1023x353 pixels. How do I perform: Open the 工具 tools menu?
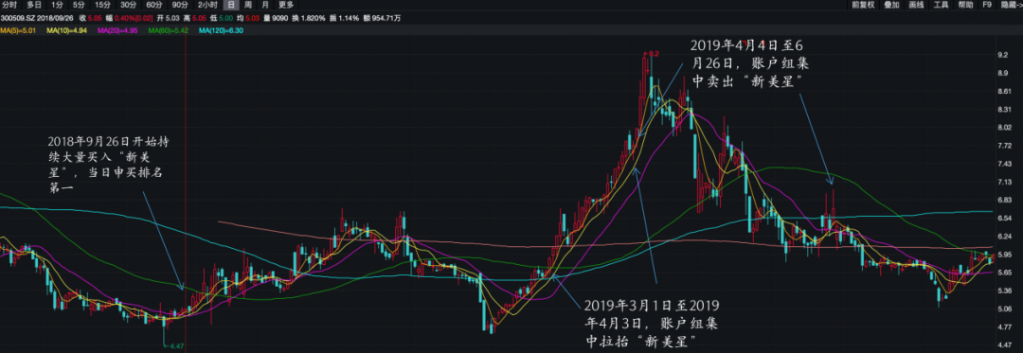click(941, 5)
